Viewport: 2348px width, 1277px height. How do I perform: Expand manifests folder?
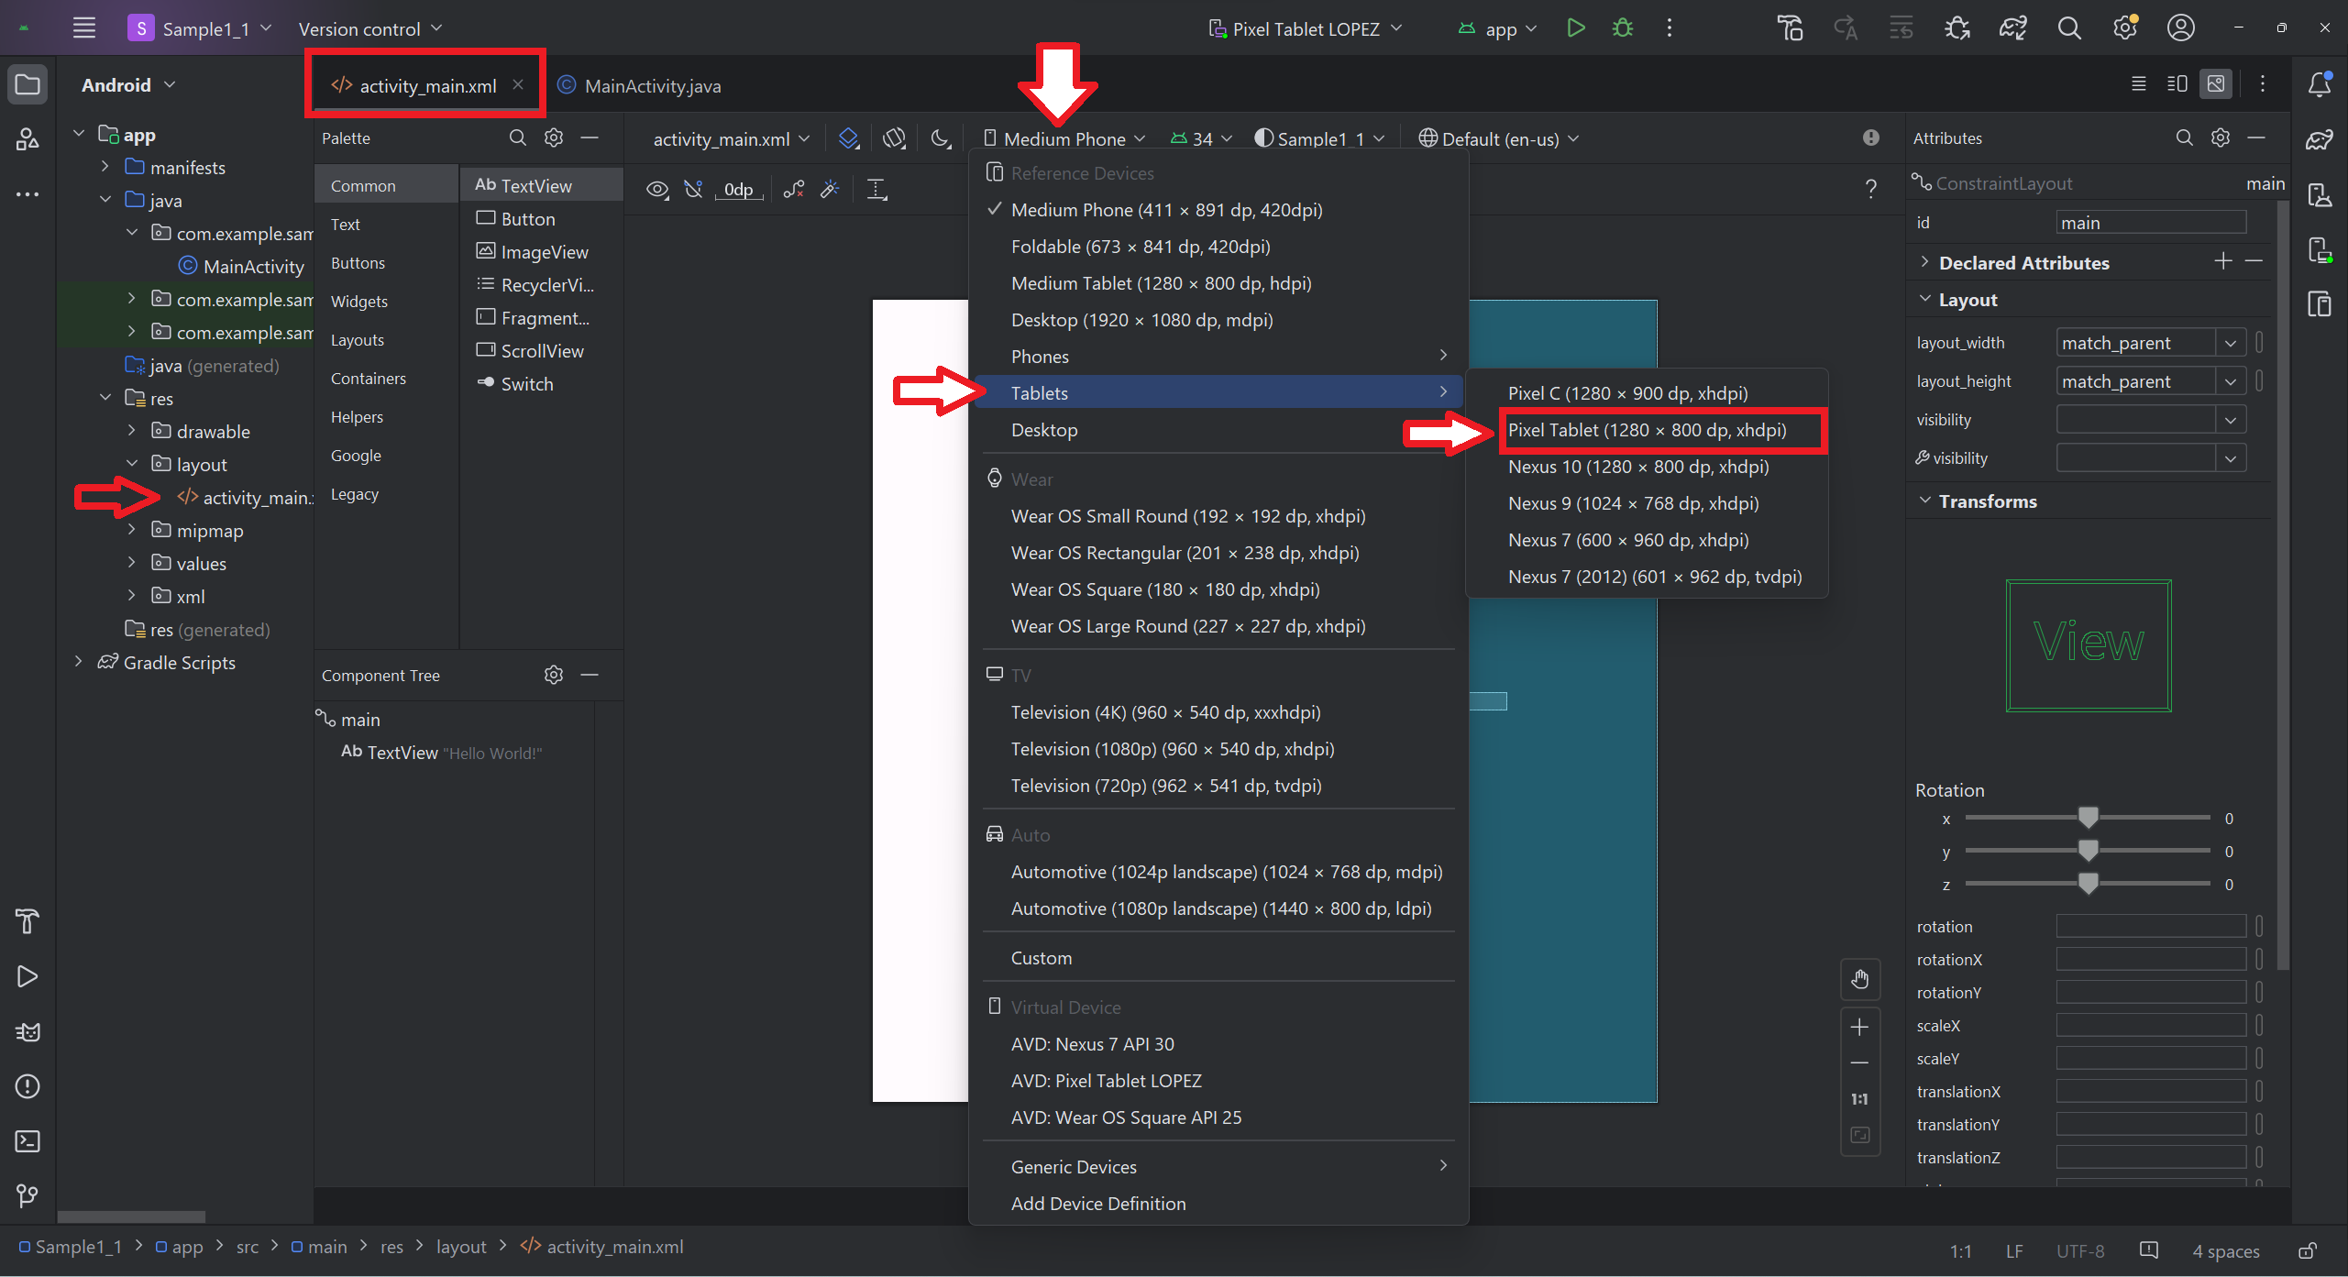(105, 167)
